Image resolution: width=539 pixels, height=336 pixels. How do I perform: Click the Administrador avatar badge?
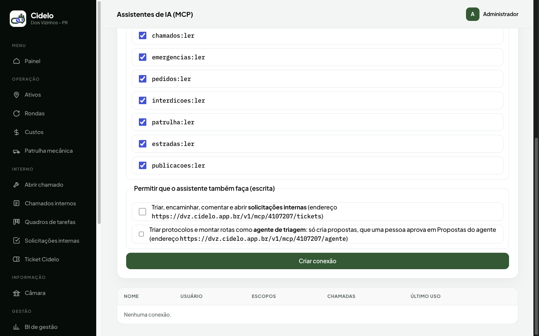tap(473, 14)
